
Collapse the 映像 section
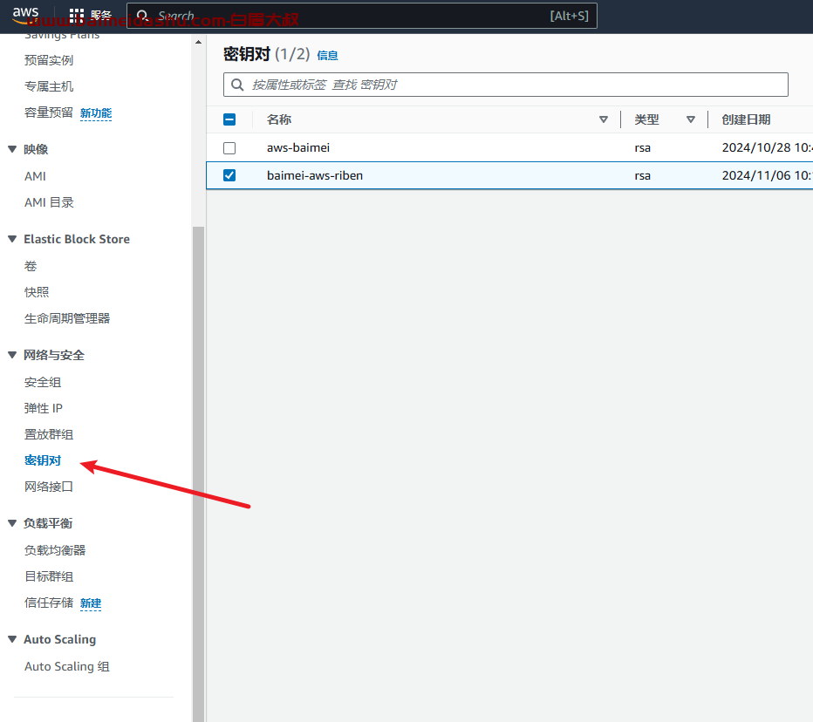[12, 149]
